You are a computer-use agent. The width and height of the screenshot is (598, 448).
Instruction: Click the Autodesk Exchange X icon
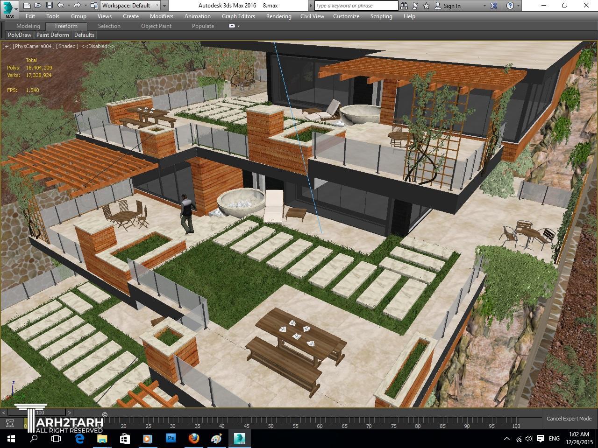click(495, 6)
